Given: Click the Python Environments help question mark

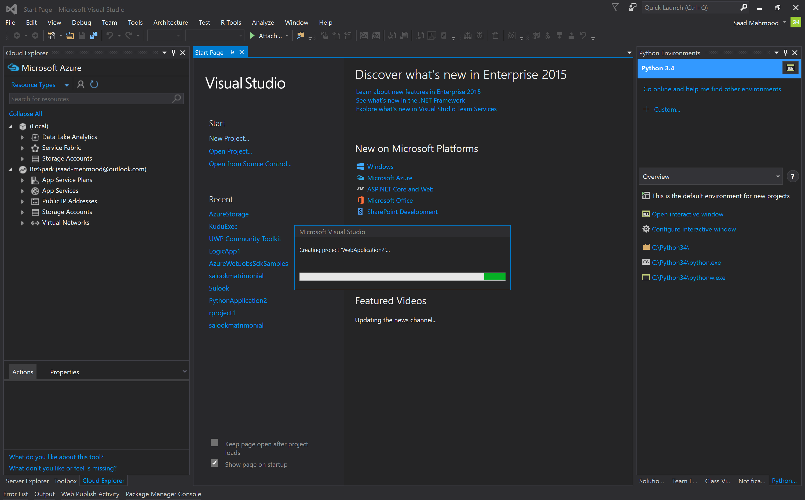Looking at the screenshot, I should pyautogui.click(x=792, y=177).
